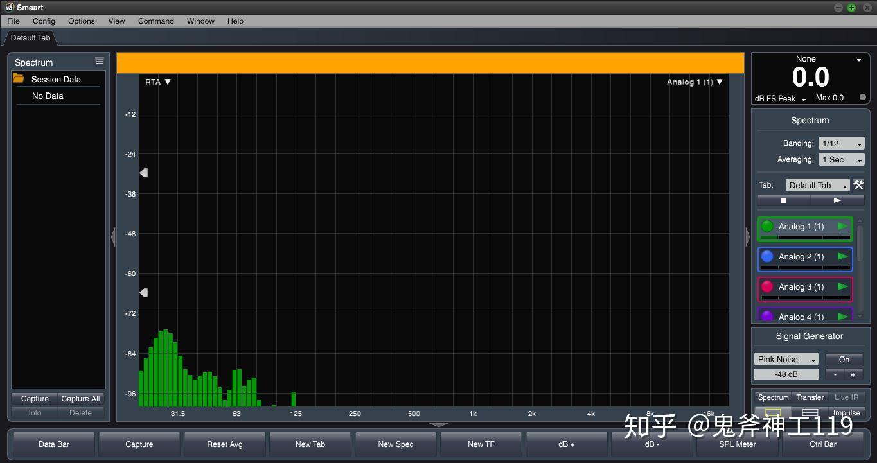This screenshot has height=463, width=877.
Task: Start the Analog 2 (1) measurement arrow
Action: coord(842,256)
